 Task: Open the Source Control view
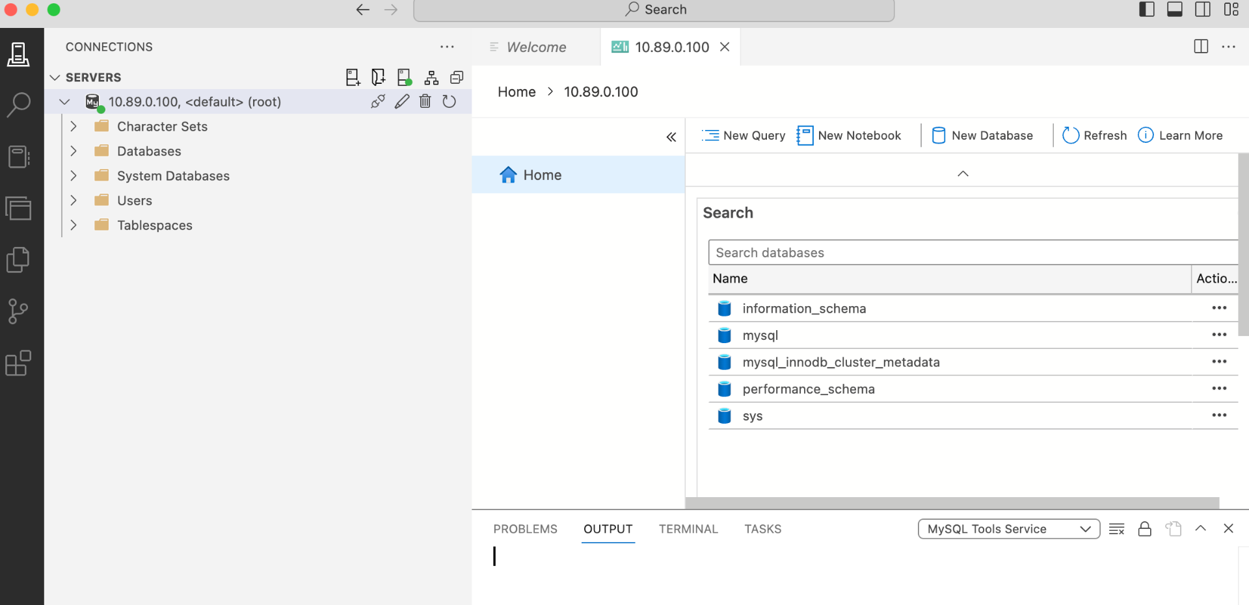18,311
